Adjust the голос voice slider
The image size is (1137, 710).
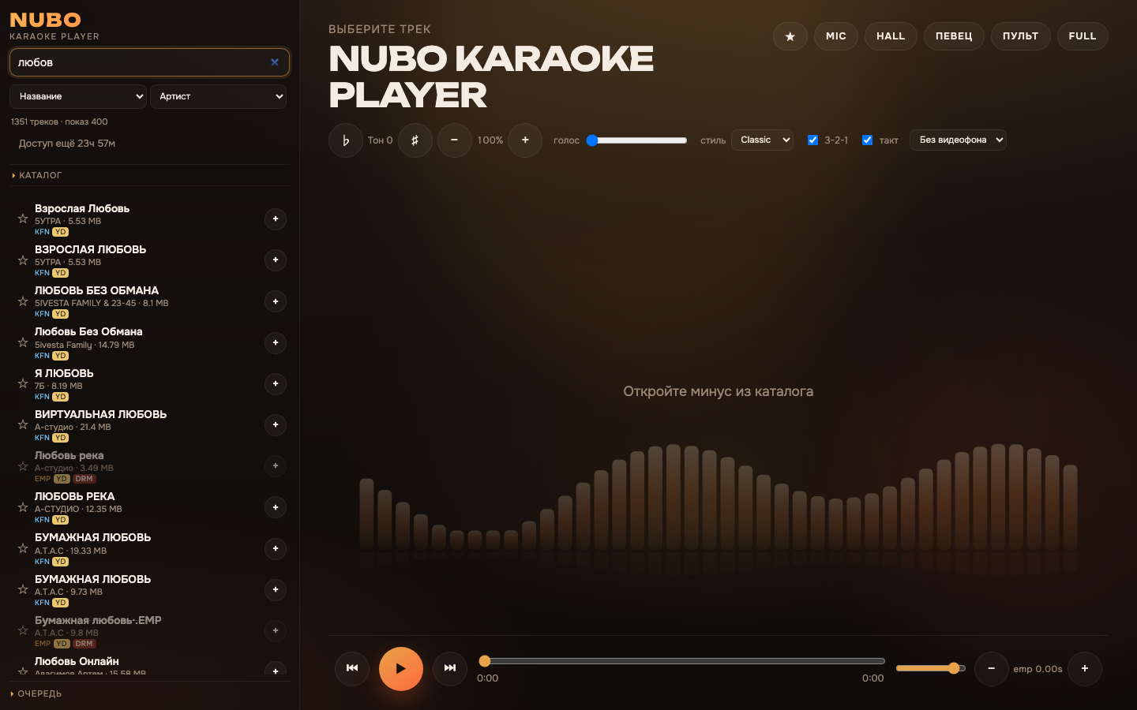(x=636, y=140)
